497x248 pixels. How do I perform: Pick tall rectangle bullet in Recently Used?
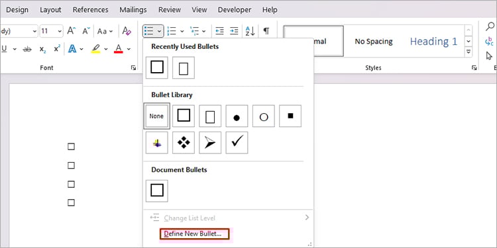click(184, 67)
